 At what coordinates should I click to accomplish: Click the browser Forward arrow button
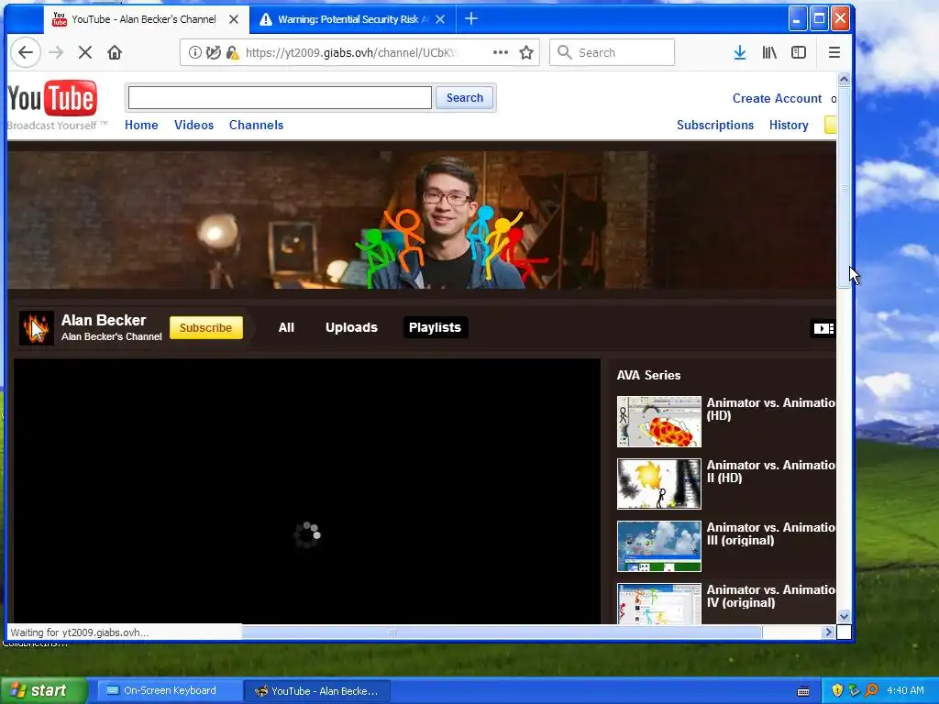click(56, 52)
